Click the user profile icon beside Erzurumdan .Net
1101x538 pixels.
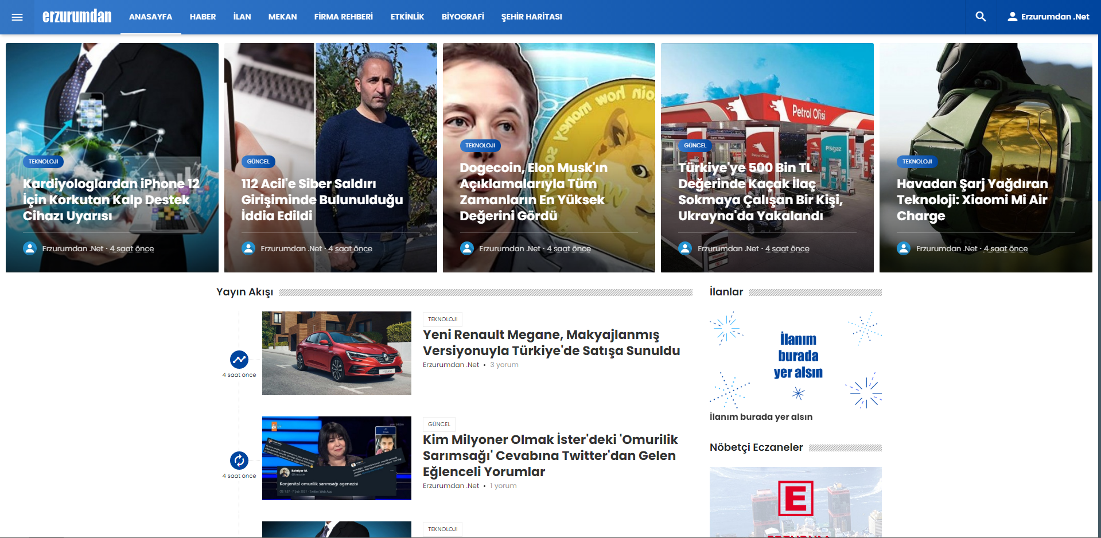[1013, 17]
